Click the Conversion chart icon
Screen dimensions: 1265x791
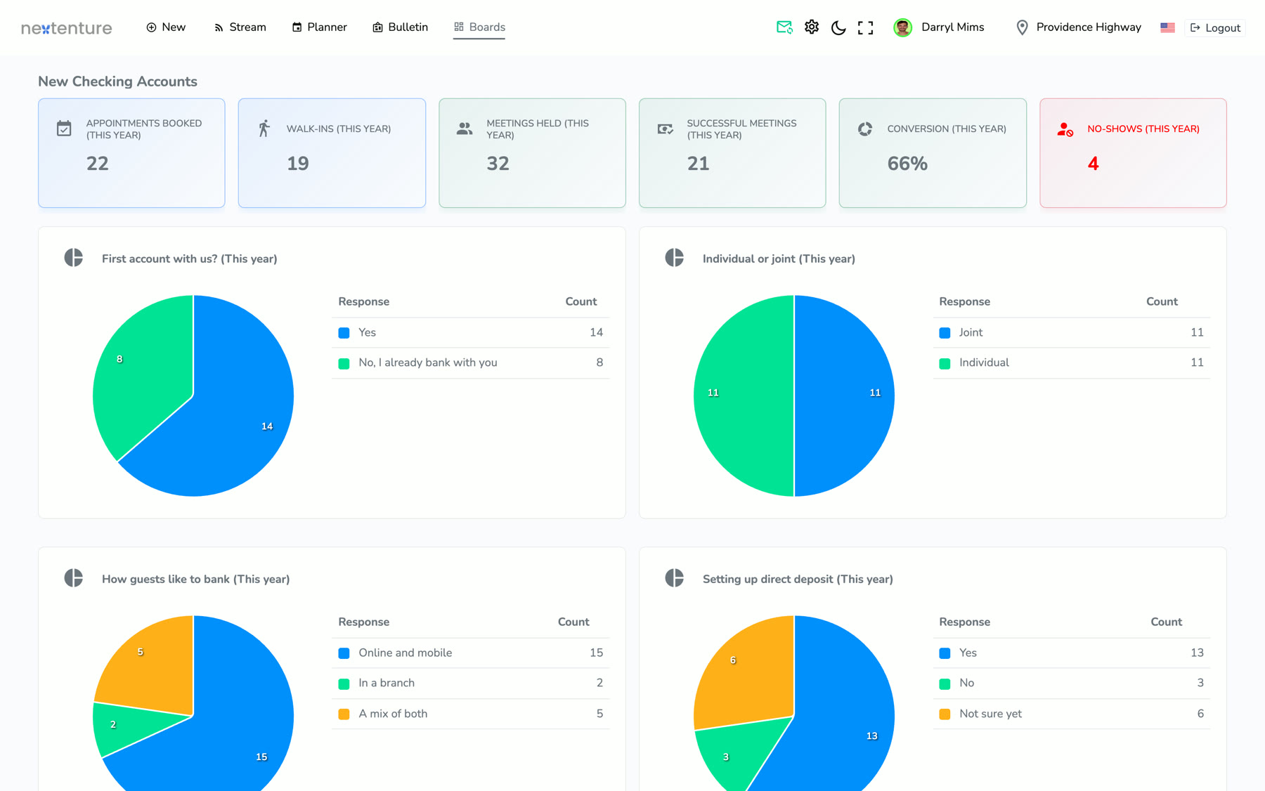coord(865,129)
